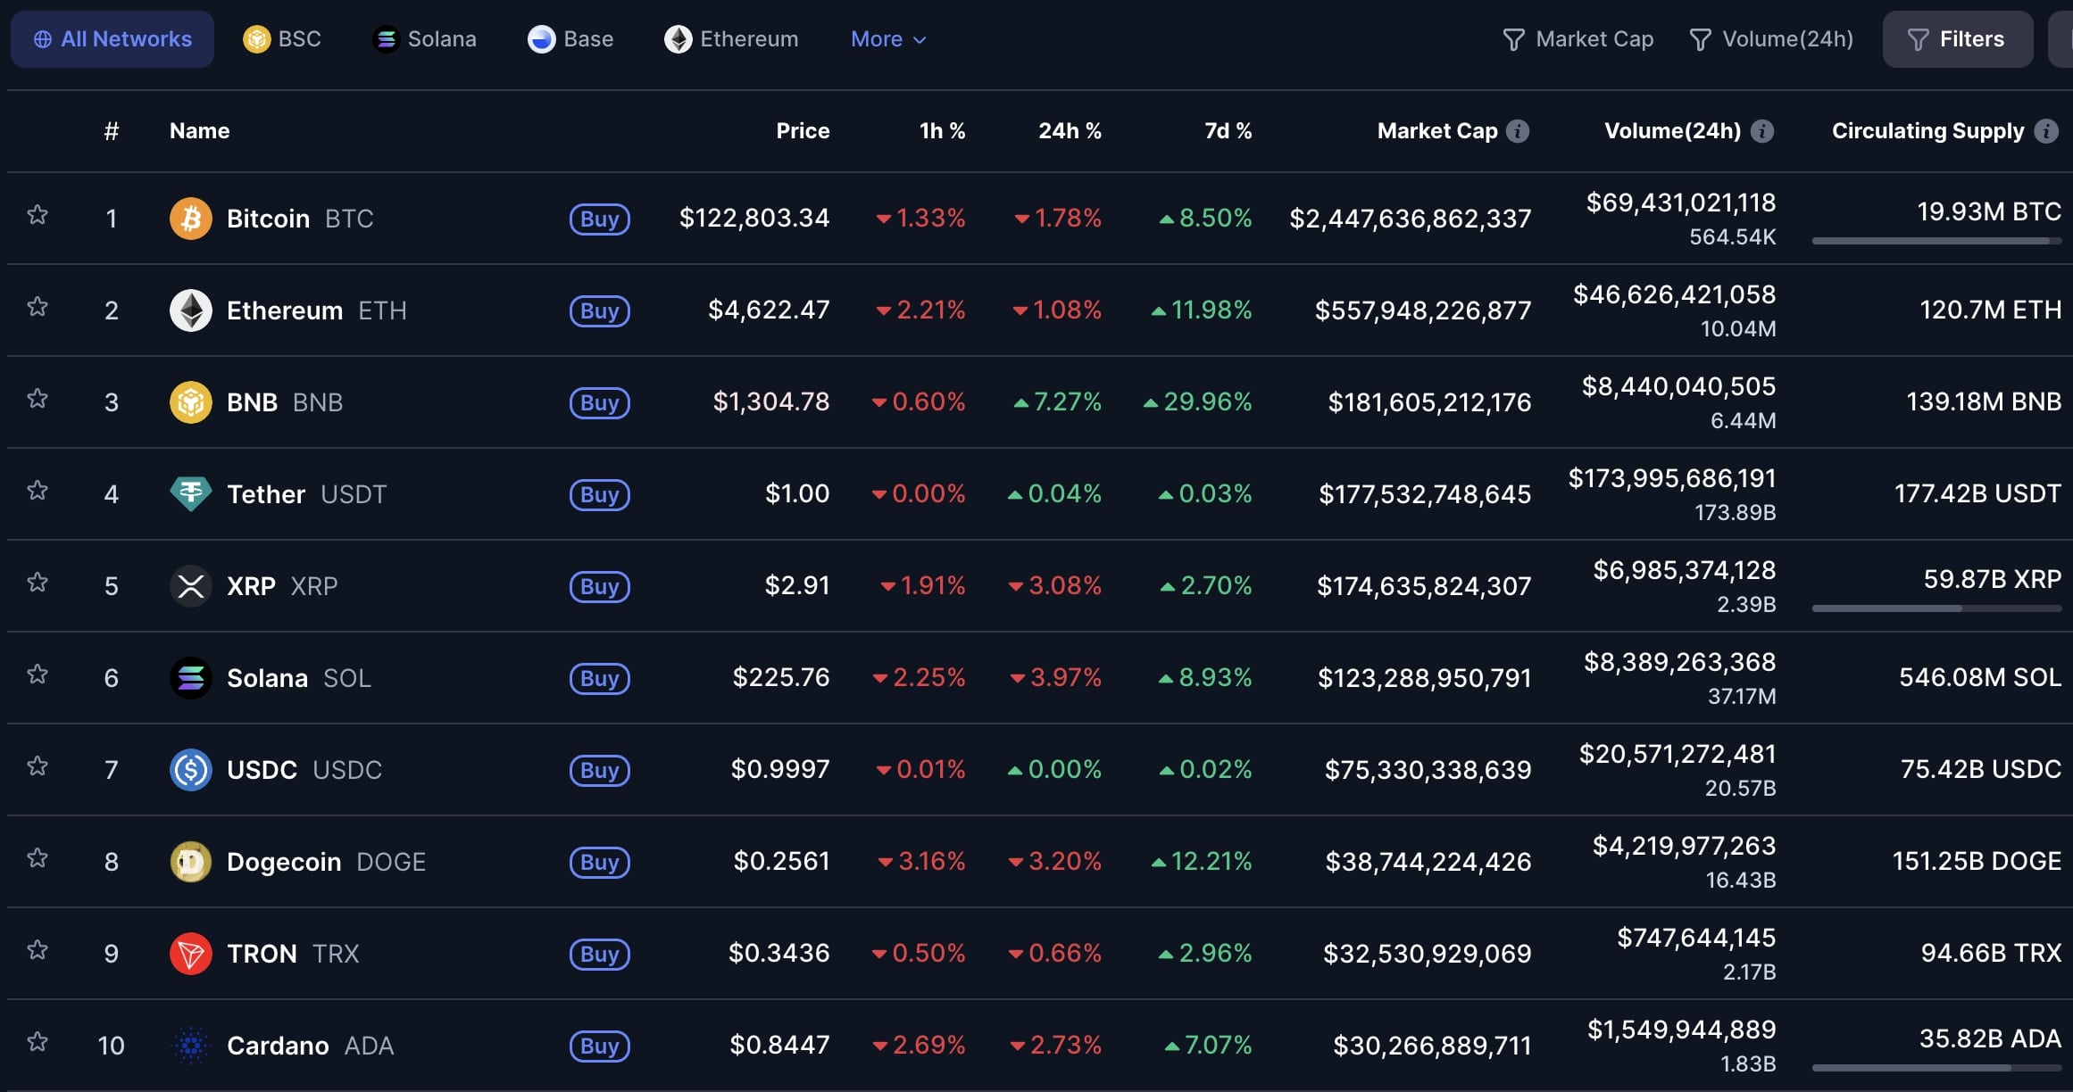Image resolution: width=2073 pixels, height=1092 pixels.
Task: Favorite Dogecoin using its star
Action: click(37, 858)
